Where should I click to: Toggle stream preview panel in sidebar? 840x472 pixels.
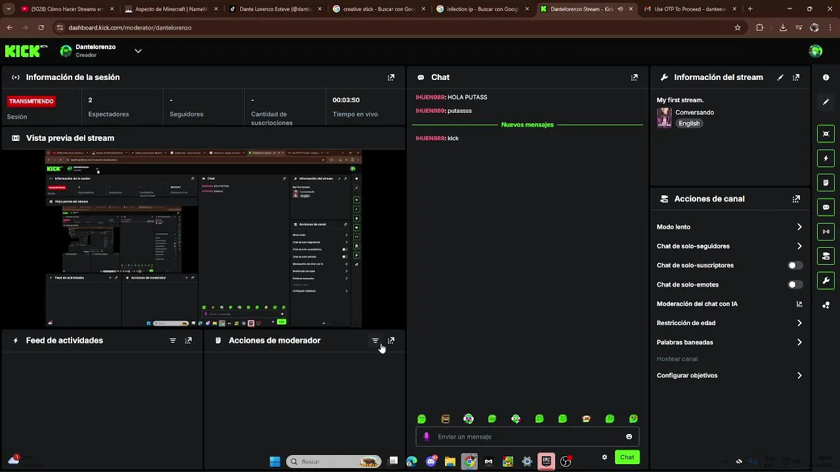[x=826, y=134]
